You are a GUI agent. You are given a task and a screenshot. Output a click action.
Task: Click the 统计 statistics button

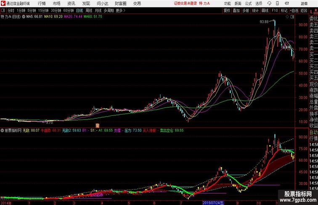(x=255, y=11)
